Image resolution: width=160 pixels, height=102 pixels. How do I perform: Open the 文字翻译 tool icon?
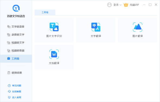pos(96,27)
